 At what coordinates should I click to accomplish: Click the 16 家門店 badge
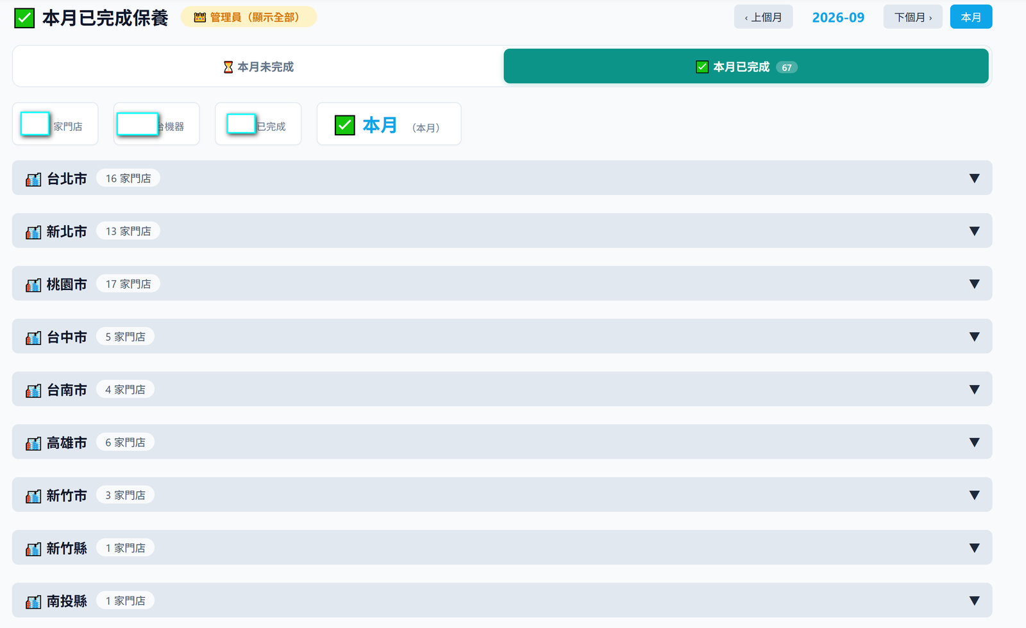point(128,178)
